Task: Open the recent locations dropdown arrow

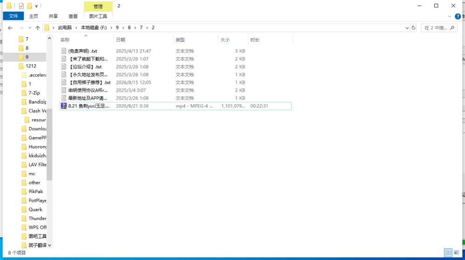Action: (x=30, y=28)
